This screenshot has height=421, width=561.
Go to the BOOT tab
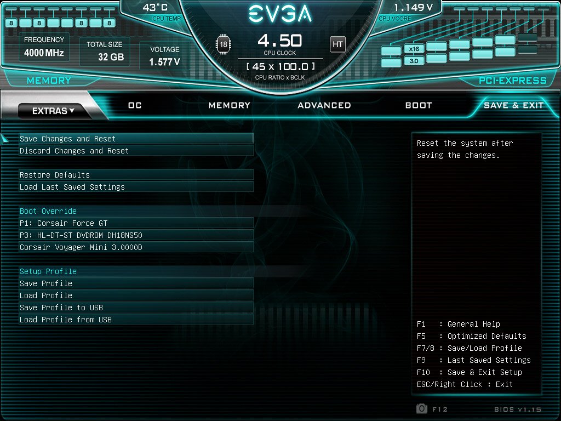[419, 105]
